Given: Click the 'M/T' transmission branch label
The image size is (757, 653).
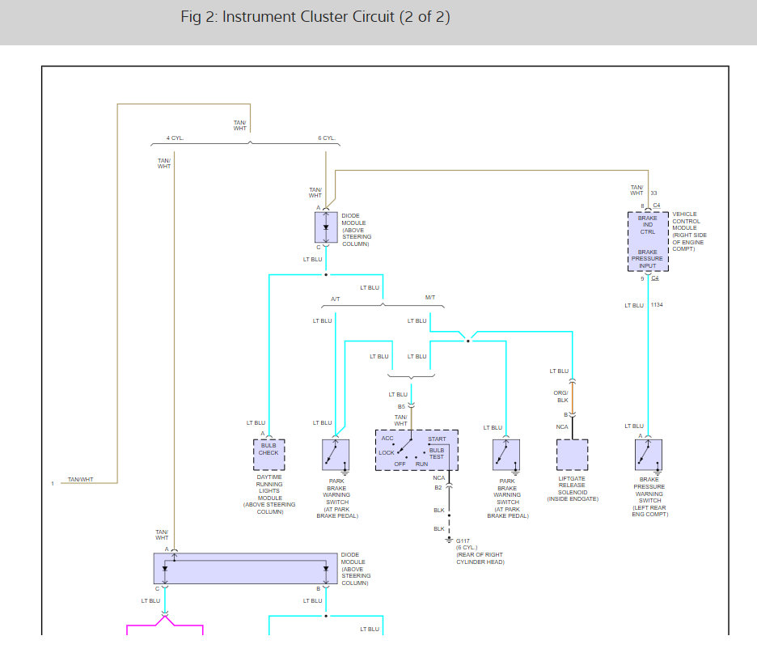Looking at the screenshot, I should (430, 298).
